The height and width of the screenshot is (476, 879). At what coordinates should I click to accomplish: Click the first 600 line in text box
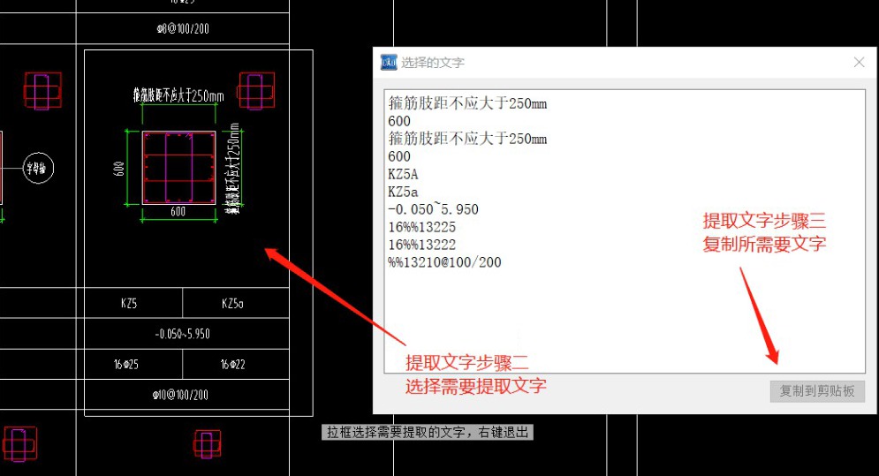pyautogui.click(x=399, y=121)
